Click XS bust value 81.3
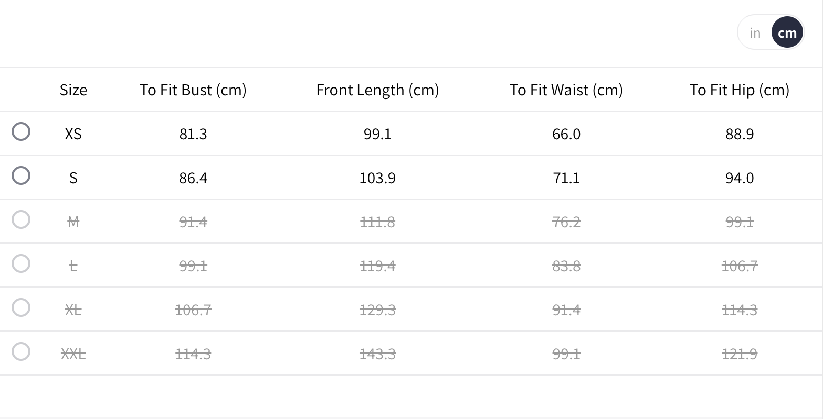Screen dimensions: 823x419 click(193, 134)
